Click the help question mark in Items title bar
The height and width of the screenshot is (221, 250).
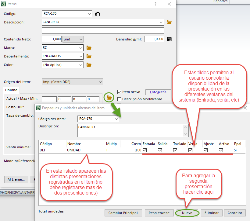tap(155, 4)
